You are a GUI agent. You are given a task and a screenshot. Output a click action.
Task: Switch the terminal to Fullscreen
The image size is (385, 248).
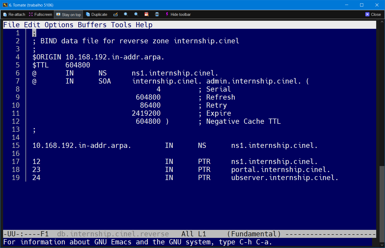(40, 15)
